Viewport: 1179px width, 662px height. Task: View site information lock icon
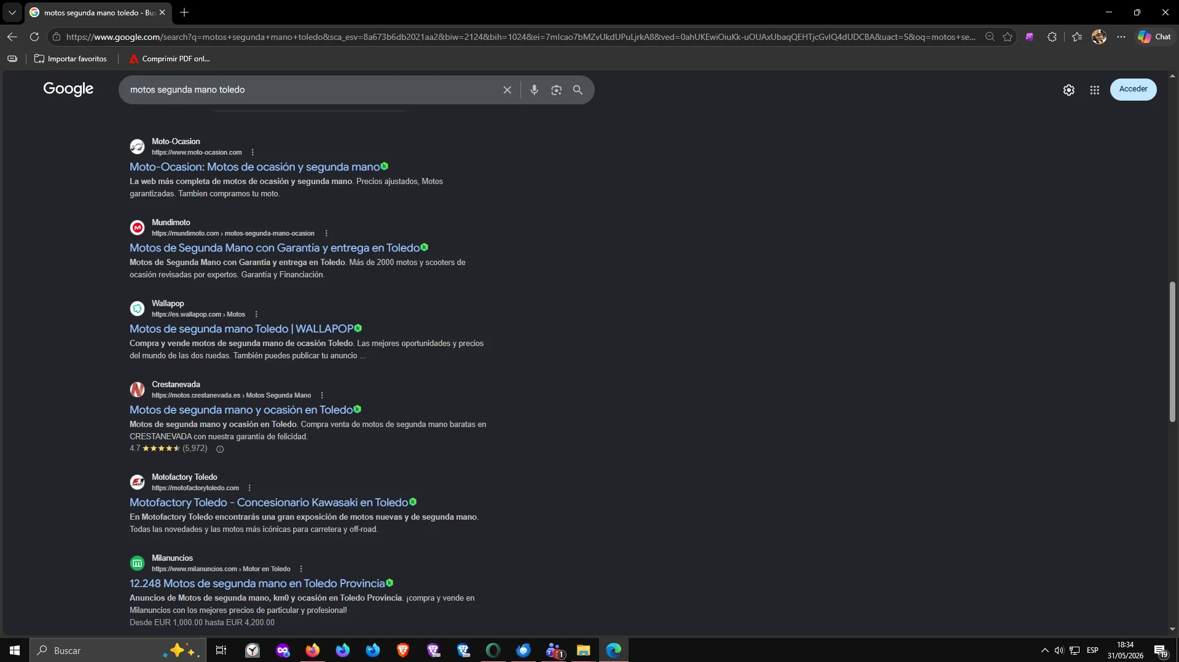(x=57, y=37)
